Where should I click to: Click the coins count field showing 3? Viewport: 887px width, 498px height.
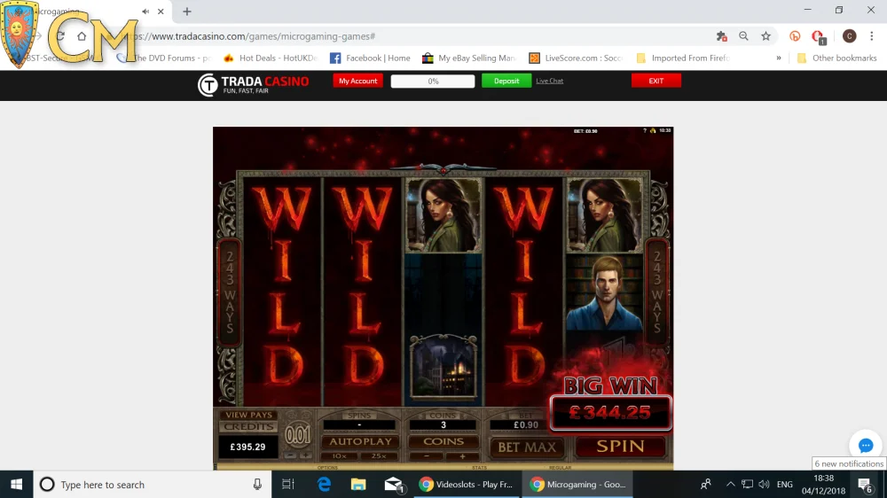[x=443, y=425]
